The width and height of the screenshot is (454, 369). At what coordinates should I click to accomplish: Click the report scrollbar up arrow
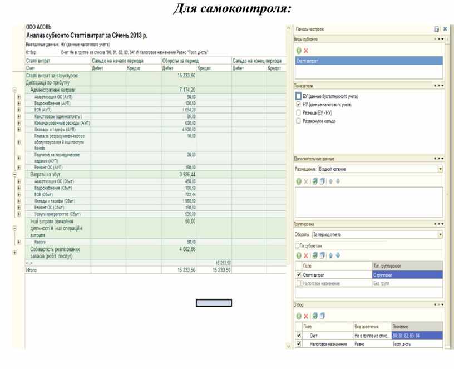[x=288, y=28]
